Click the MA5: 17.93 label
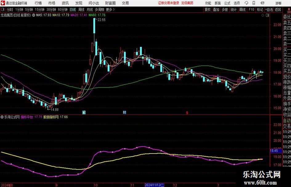This screenshot has height=187, width=291. [x=44, y=15]
